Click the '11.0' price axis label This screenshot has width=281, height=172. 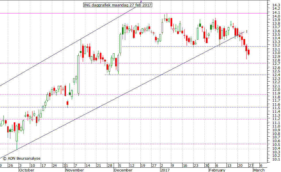pyautogui.click(x=276, y=126)
